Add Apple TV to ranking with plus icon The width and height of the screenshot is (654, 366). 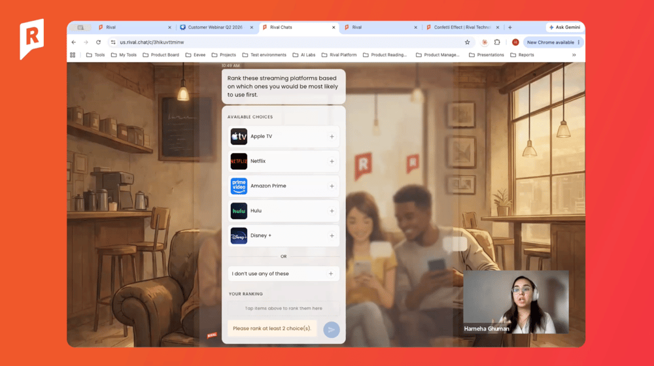pos(332,137)
